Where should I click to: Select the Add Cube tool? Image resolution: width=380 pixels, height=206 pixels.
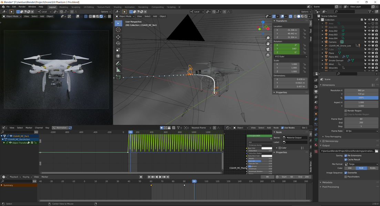(118, 77)
